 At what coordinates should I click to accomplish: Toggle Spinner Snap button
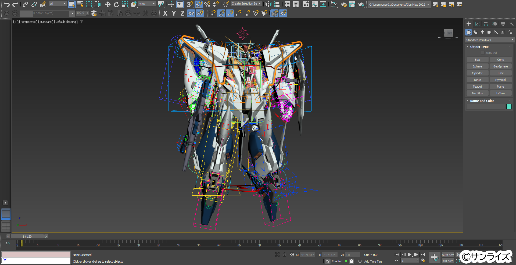click(216, 4)
